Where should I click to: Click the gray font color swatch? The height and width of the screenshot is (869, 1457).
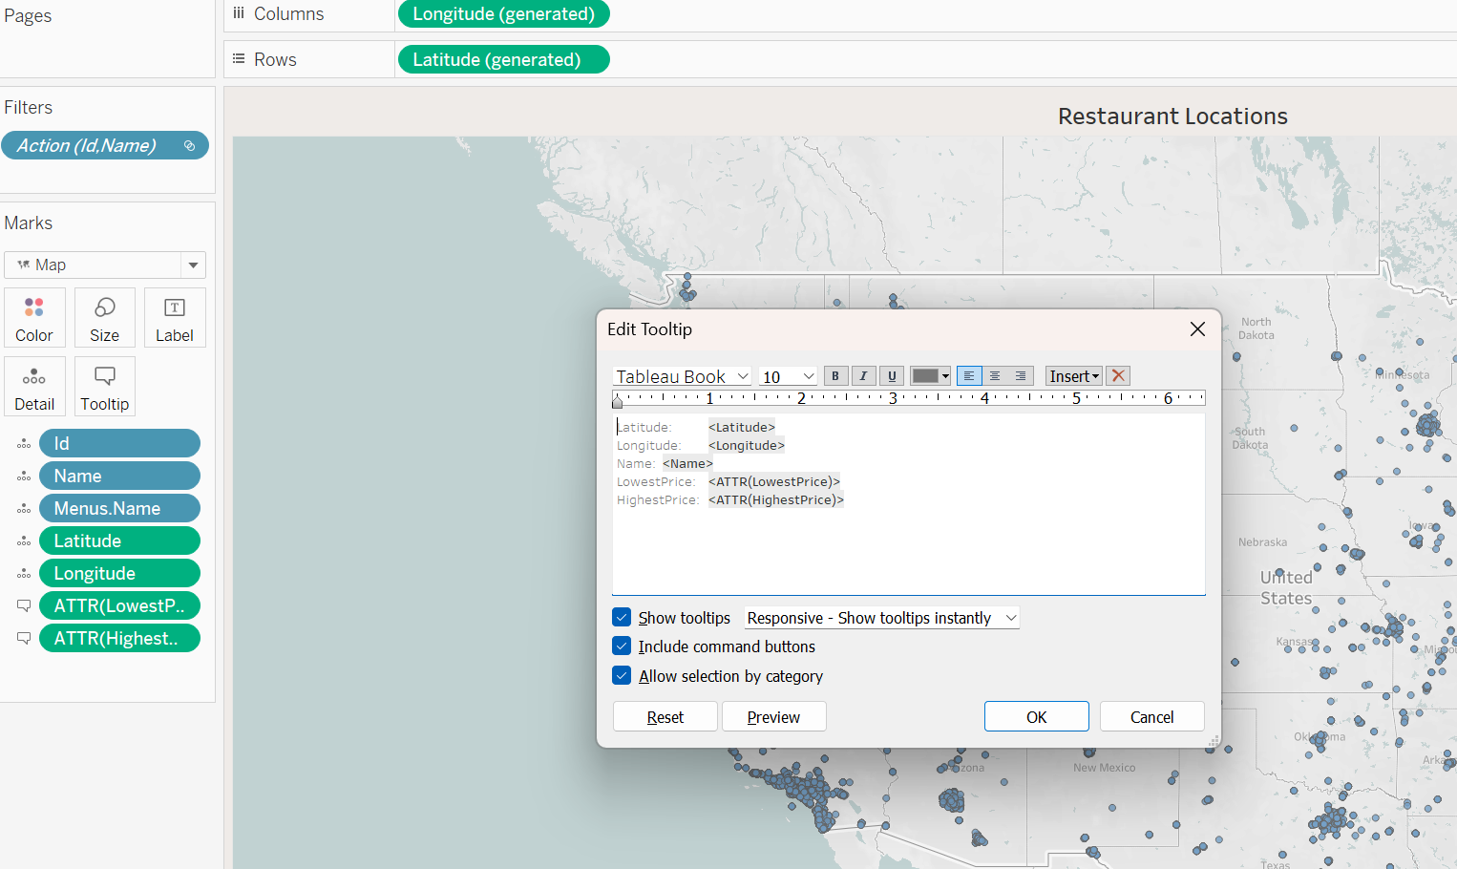(925, 376)
